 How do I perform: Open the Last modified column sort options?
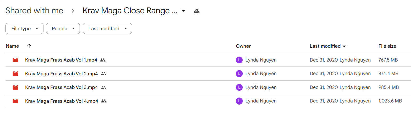point(344,46)
